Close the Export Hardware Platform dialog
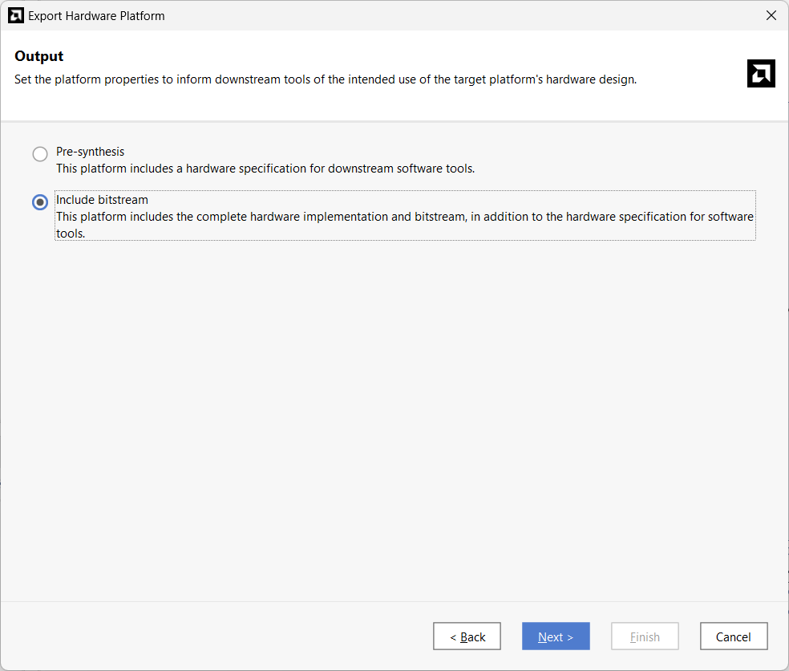789x671 pixels. [x=771, y=15]
